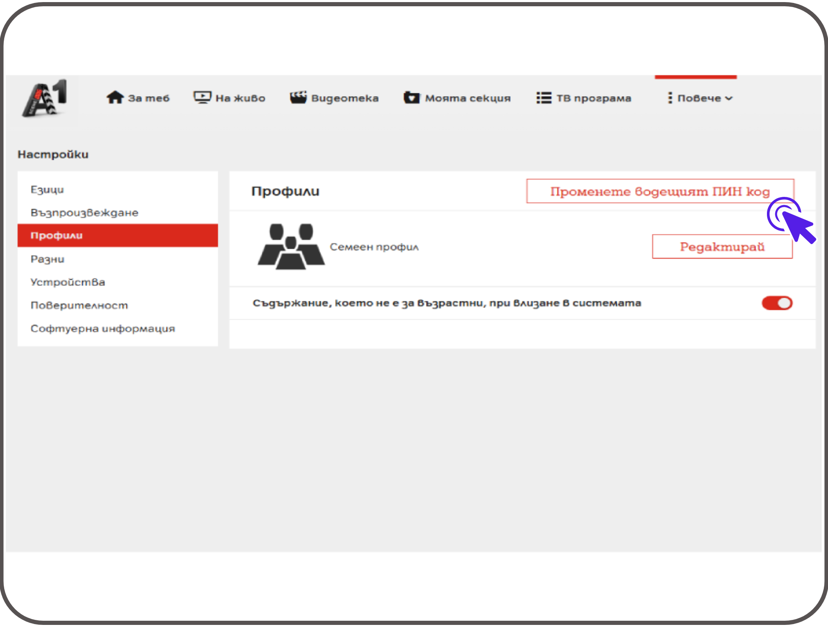Click the list icon for ТВ програма
The width and height of the screenshot is (828, 627).
pos(544,98)
